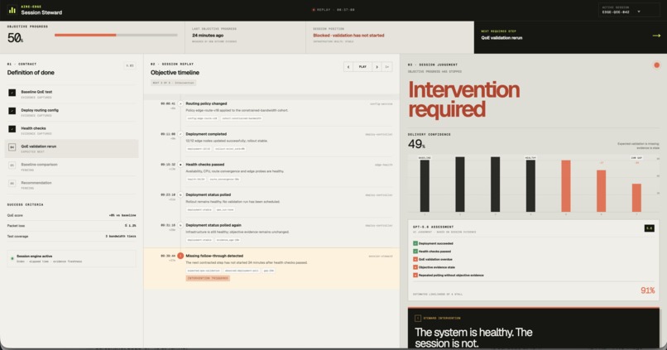The height and width of the screenshot is (350, 667).
Task: Click the Steward Intervention icon
Action: pyautogui.click(x=418, y=318)
